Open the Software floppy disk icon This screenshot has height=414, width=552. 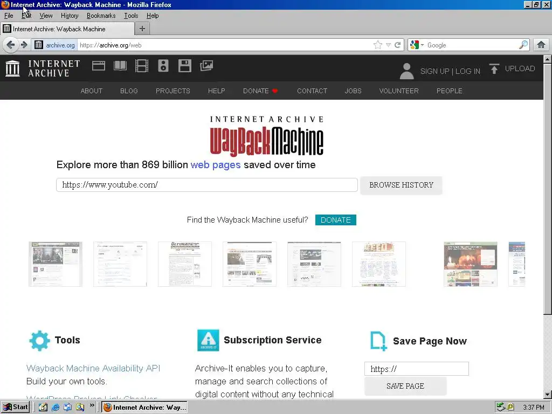(x=185, y=66)
